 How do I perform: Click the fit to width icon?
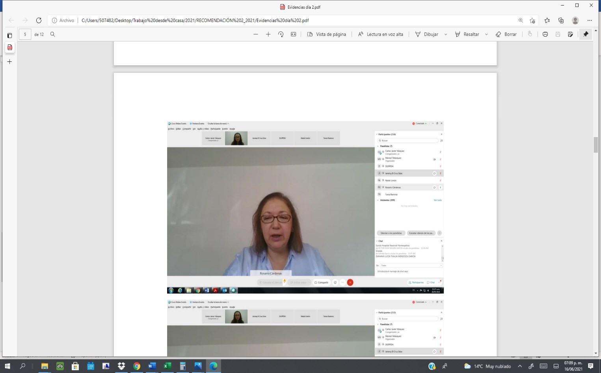click(294, 34)
